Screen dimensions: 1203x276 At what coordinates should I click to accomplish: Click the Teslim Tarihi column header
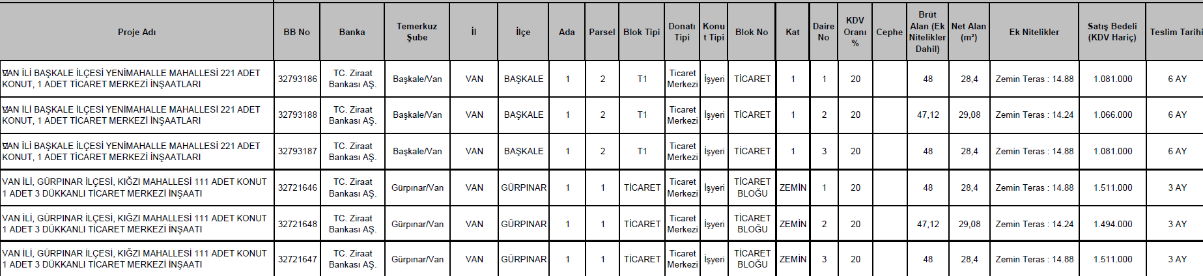pyautogui.click(x=1175, y=32)
